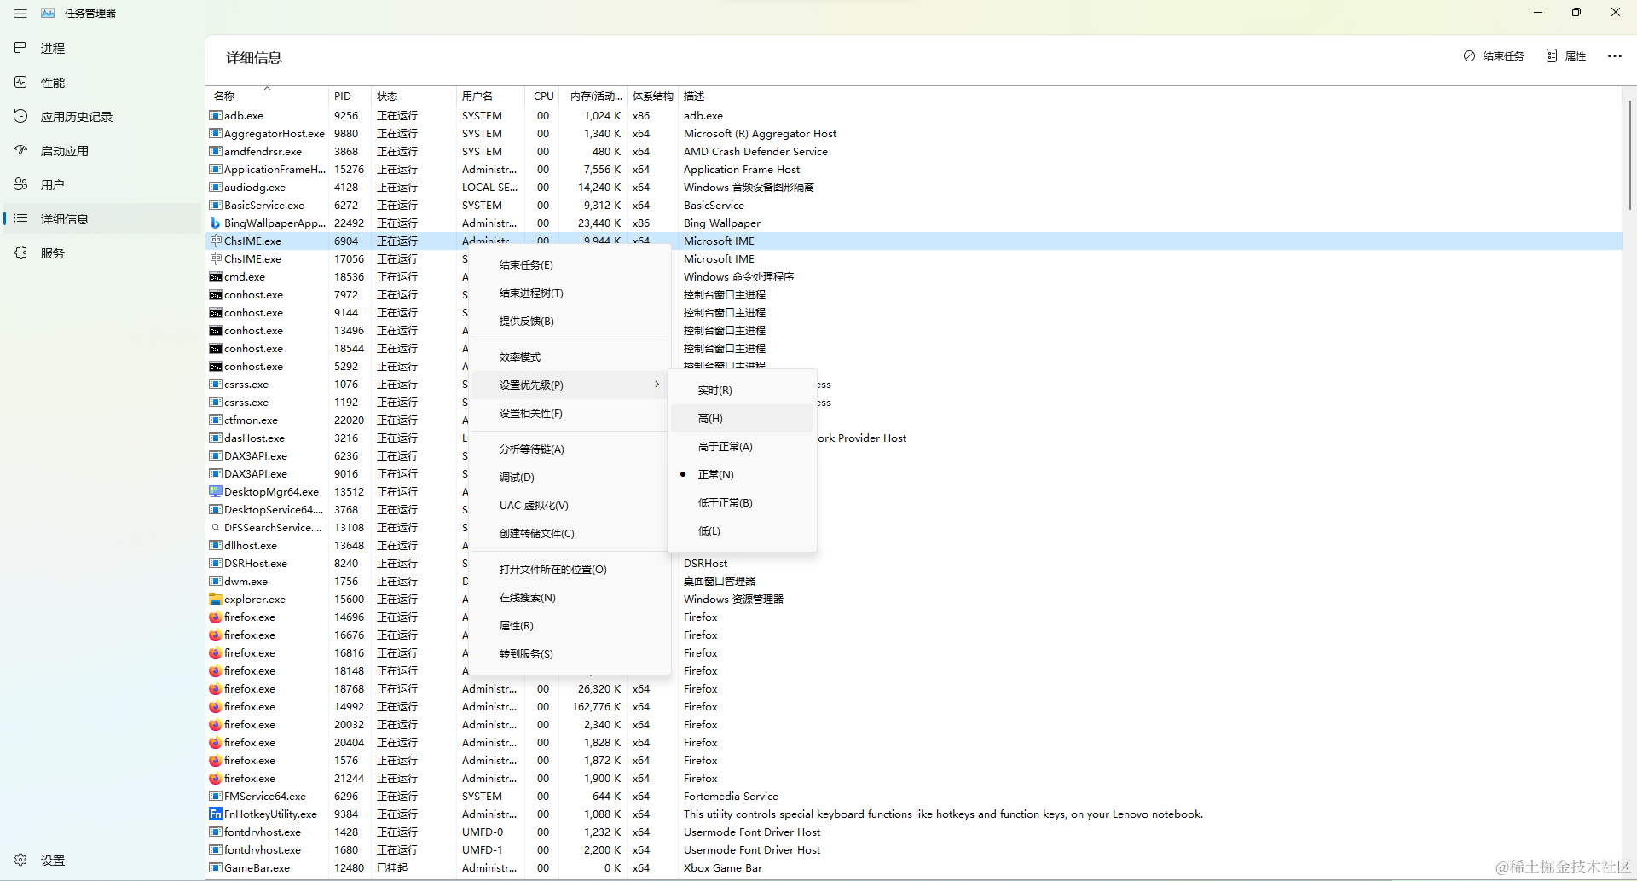Sort by the Memory (内存) column header
Image resolution: width=1637 pixels, height=881 pixels.
(595, 96)
